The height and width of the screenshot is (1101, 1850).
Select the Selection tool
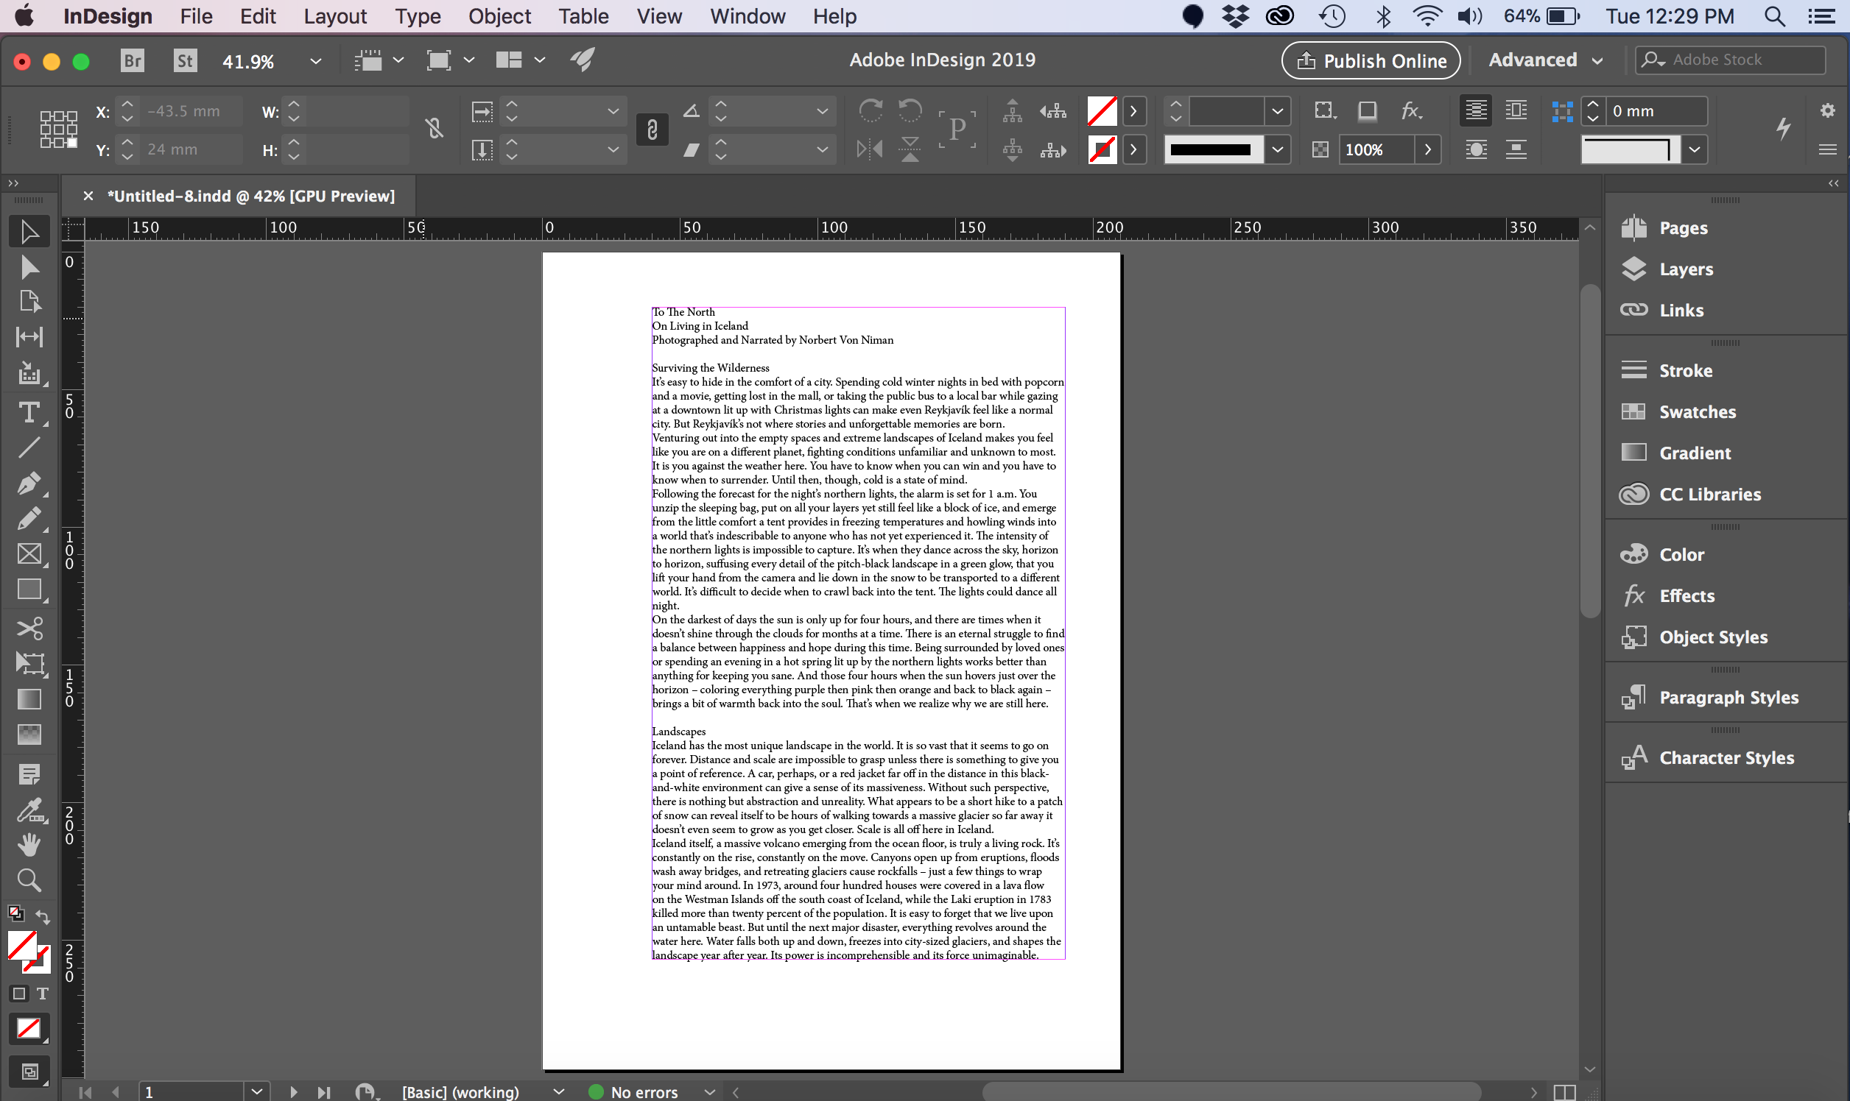click(29, 233)
